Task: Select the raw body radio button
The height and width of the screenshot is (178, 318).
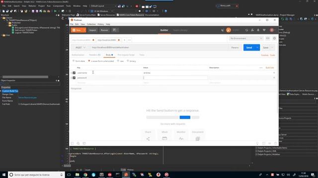Action: (118, 61)
